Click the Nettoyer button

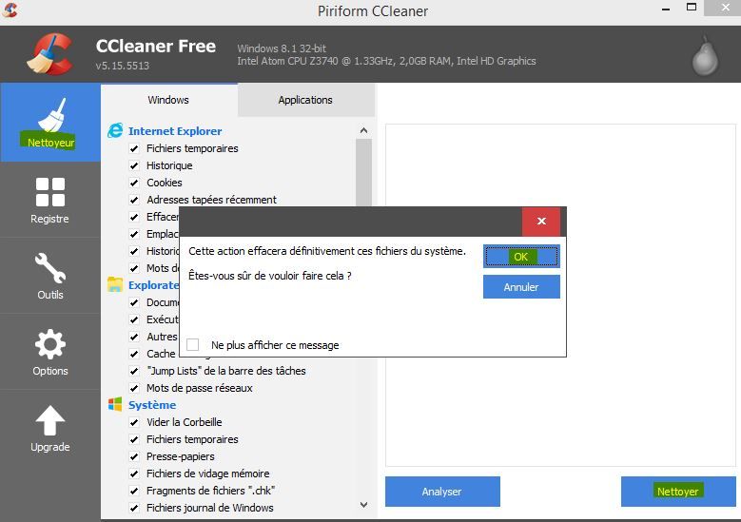tap(678, 492)
